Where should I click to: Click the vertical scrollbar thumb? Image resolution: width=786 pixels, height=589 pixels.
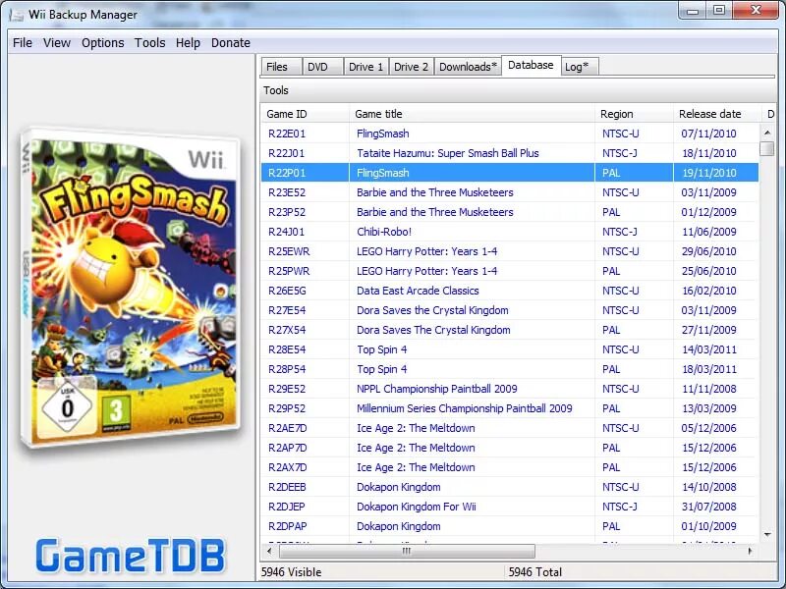click(x=767, y=149)
